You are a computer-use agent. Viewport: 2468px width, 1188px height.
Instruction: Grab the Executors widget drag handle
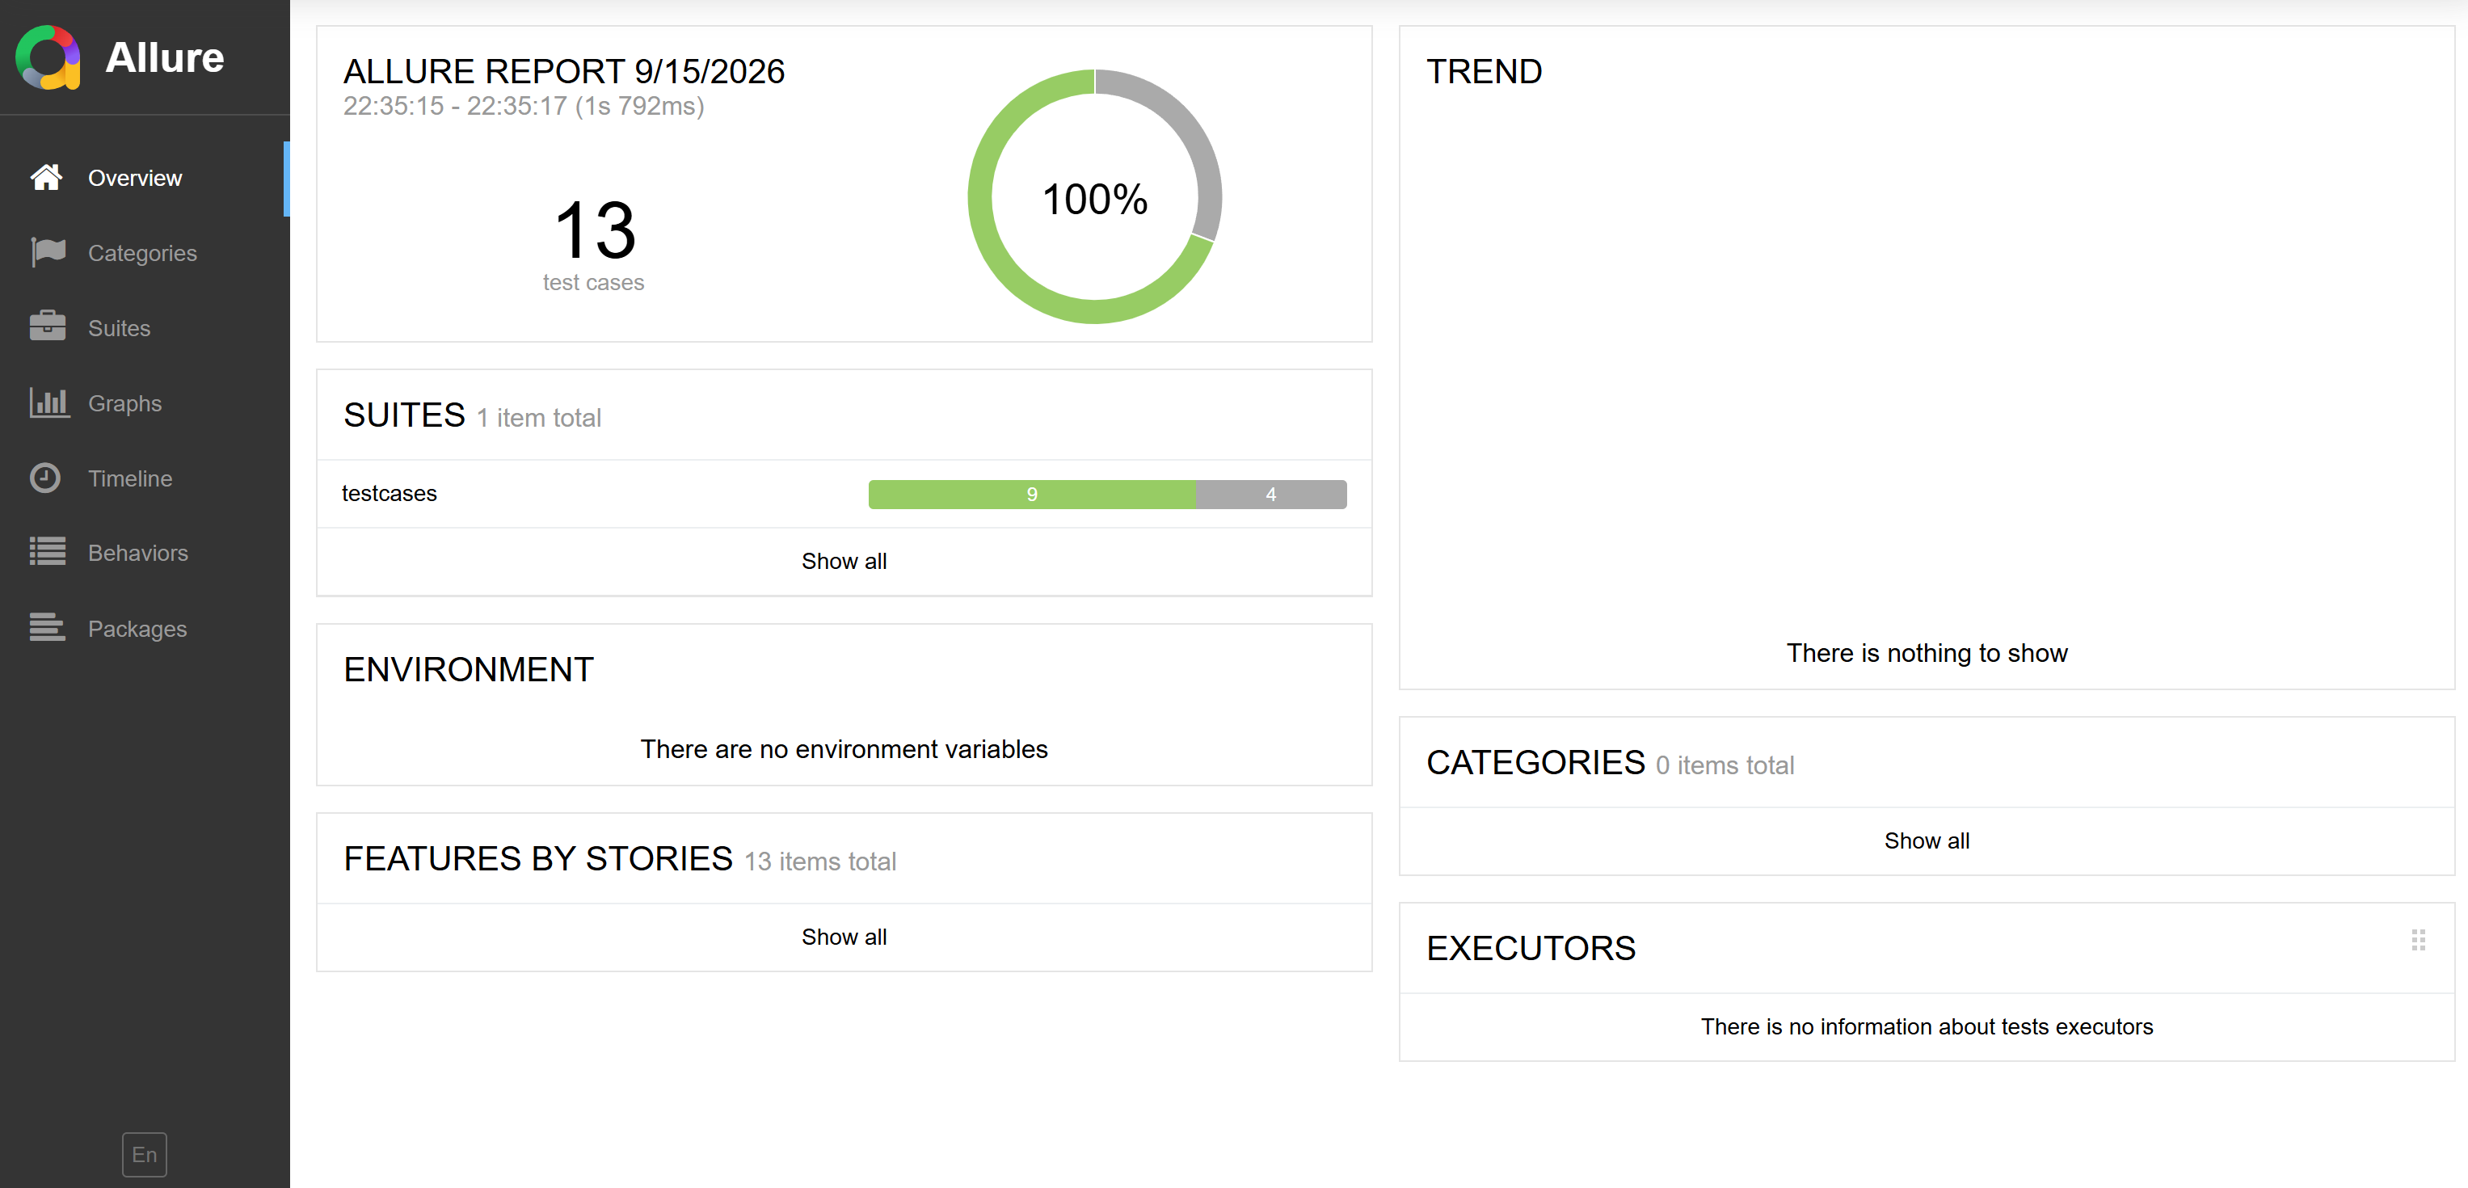[x=2418, y=940]
